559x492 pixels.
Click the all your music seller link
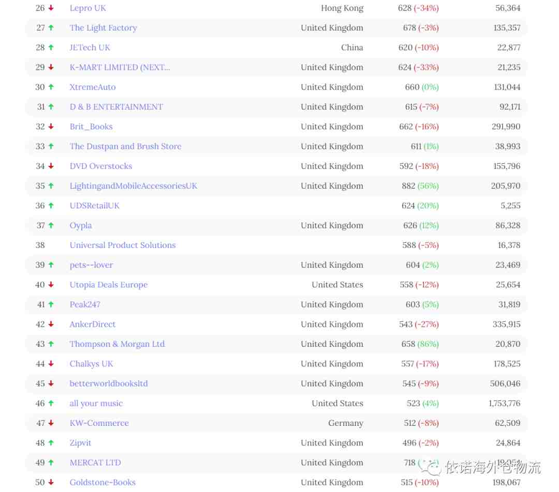(x=96, y=403)
